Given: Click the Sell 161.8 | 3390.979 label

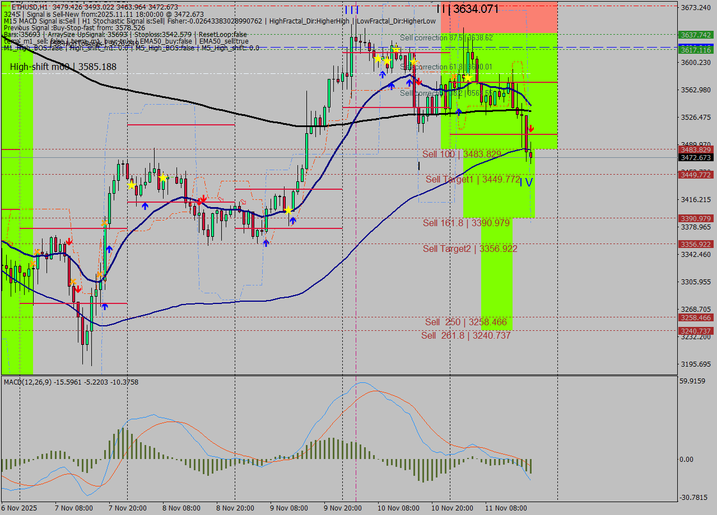Looking at the screenshot, I should pos(466,223).
